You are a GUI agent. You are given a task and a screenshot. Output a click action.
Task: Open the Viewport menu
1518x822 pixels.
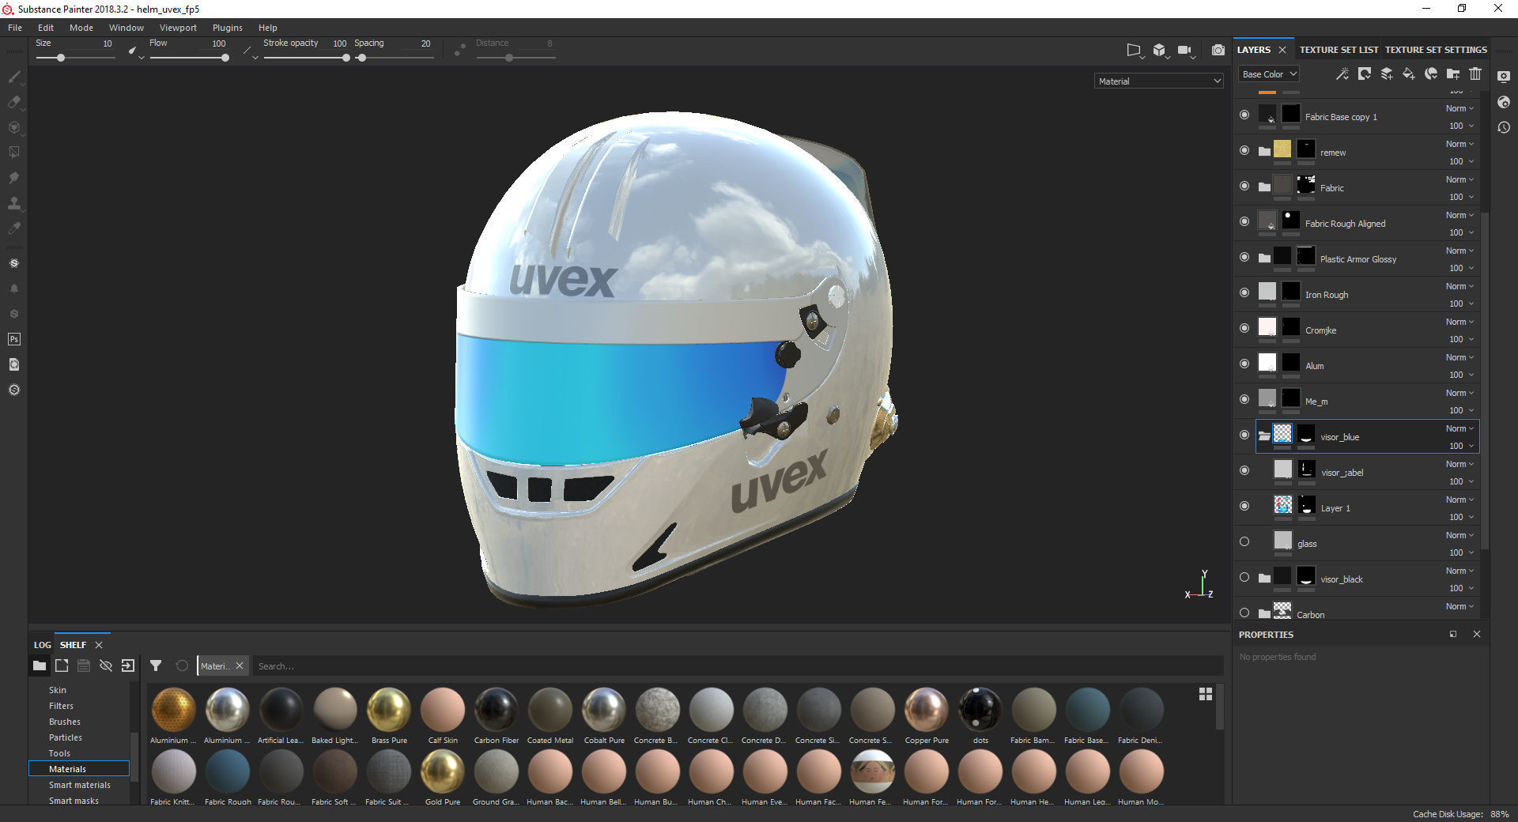coord(178,28)
